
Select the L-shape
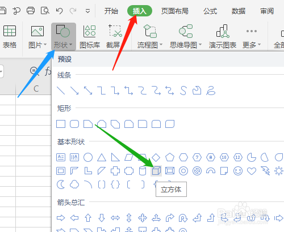[x=88, y=171]
